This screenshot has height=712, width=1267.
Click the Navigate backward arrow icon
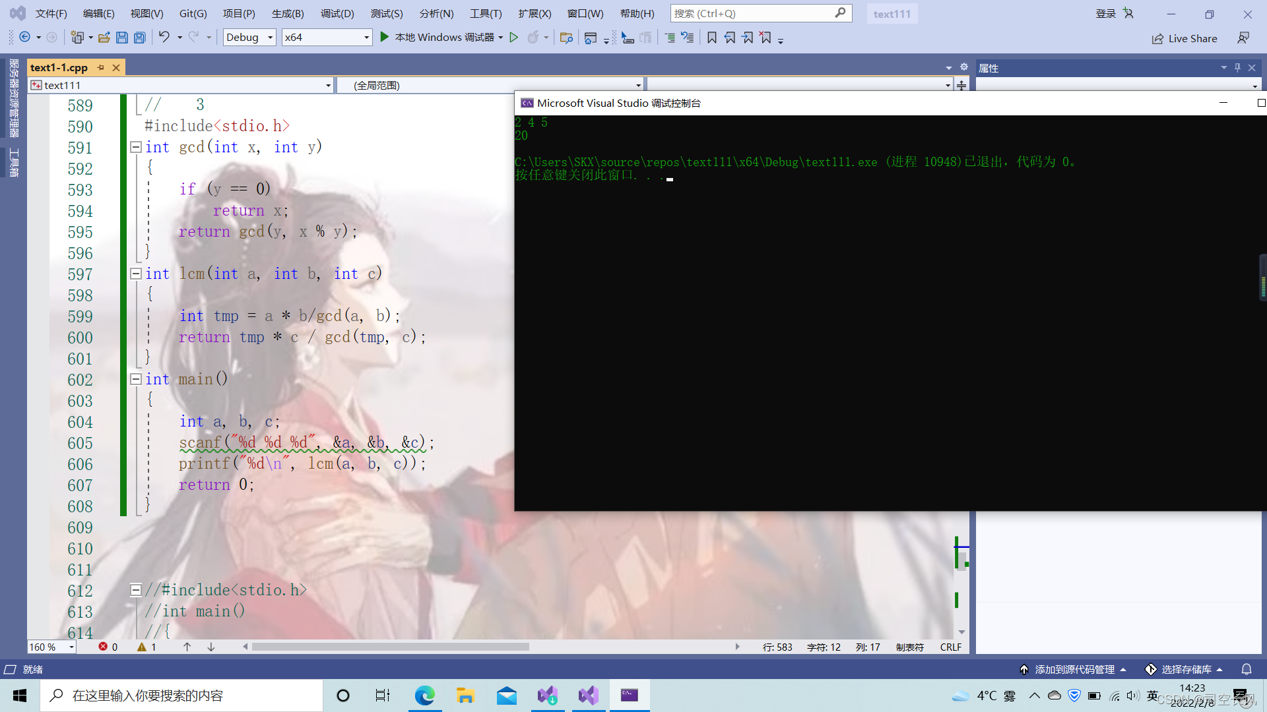[24, 38]
